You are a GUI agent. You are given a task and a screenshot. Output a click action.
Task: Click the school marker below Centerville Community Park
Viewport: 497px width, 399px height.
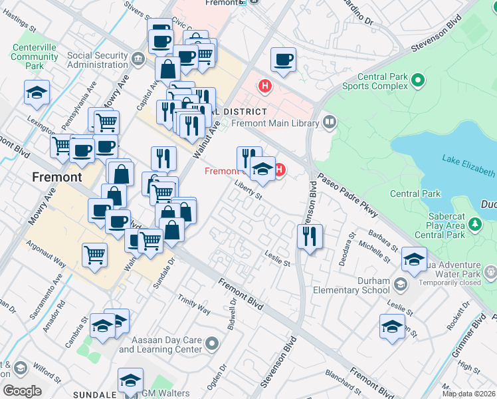[37, 92]
